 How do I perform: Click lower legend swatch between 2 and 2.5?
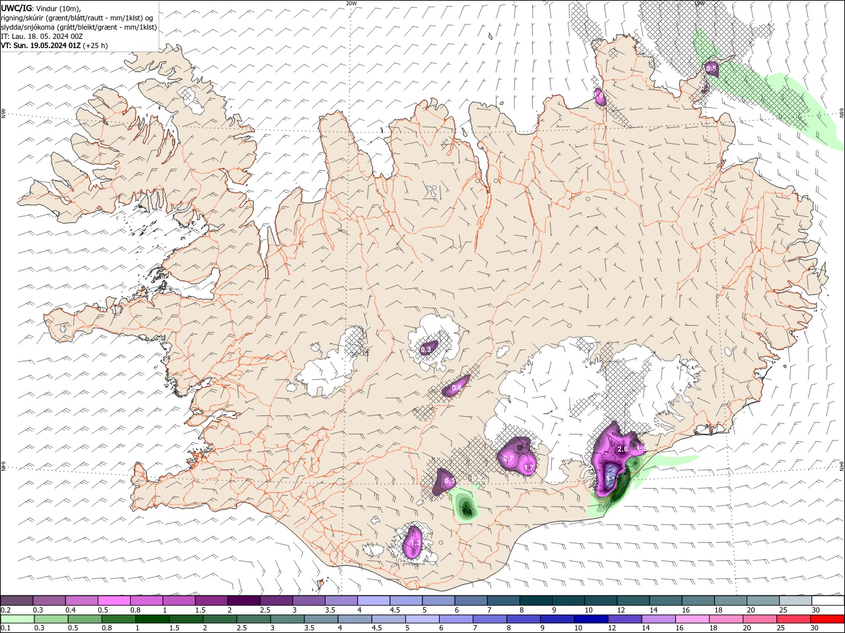click(x=219, y=619)
